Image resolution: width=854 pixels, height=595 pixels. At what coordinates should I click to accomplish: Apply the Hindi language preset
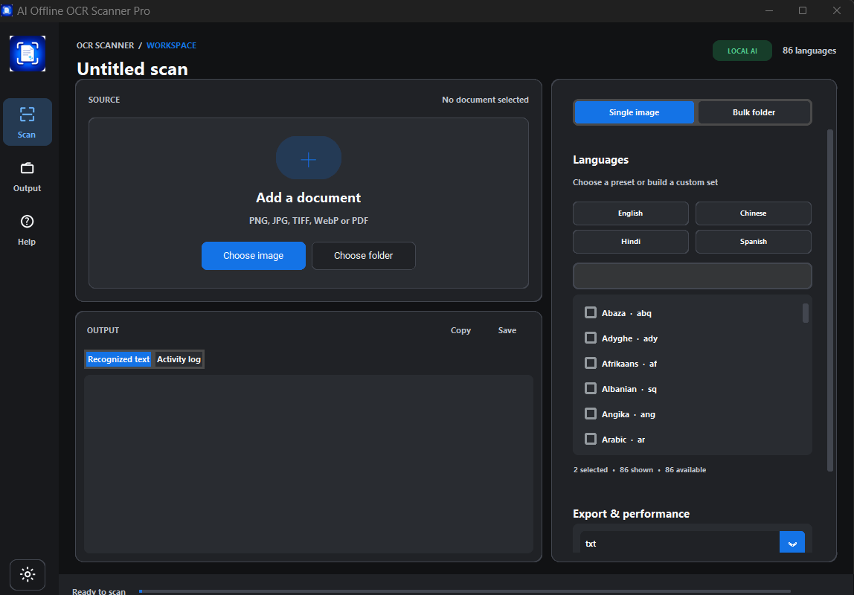pos(631,242)
